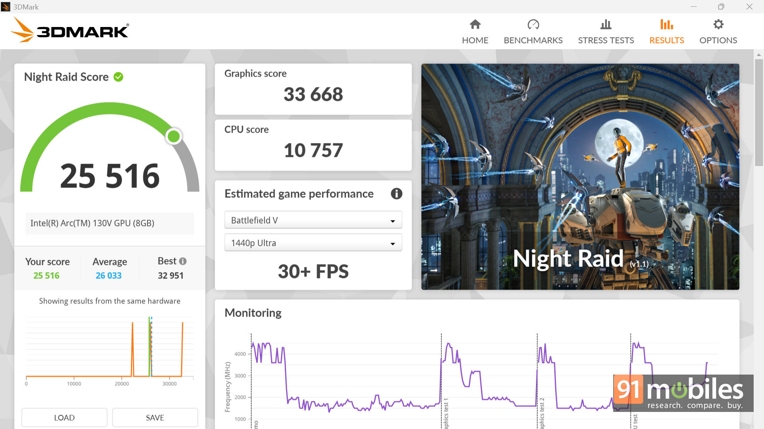Screen dimensions: 764x429
Task: Expand the 1440p Ultra resolution dropdown
Action: [313, 243]
